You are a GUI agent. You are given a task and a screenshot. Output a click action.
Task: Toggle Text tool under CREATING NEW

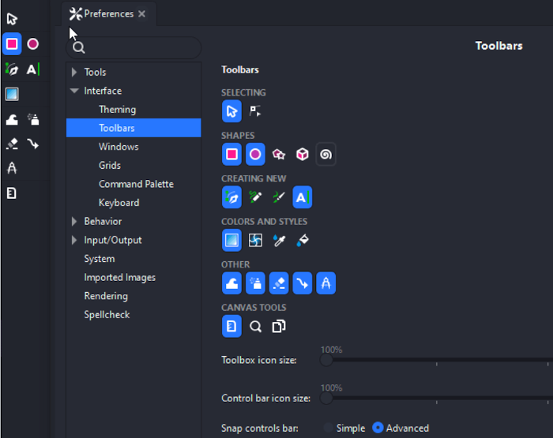pyautogui.click(x=303, y=197)
